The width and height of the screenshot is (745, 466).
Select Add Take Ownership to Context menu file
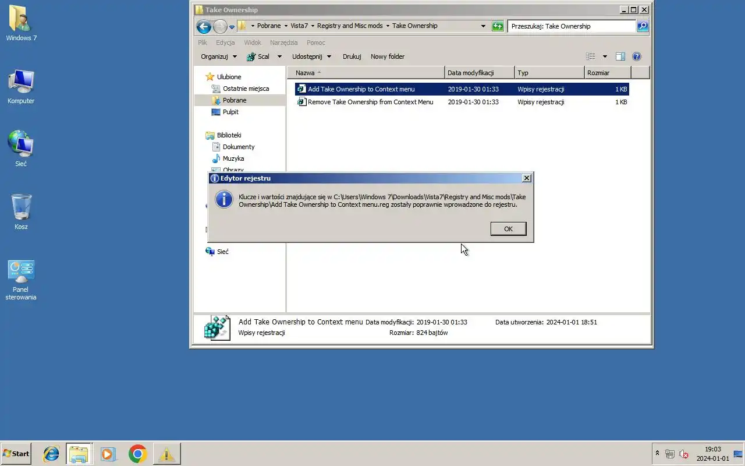point(462,89)
